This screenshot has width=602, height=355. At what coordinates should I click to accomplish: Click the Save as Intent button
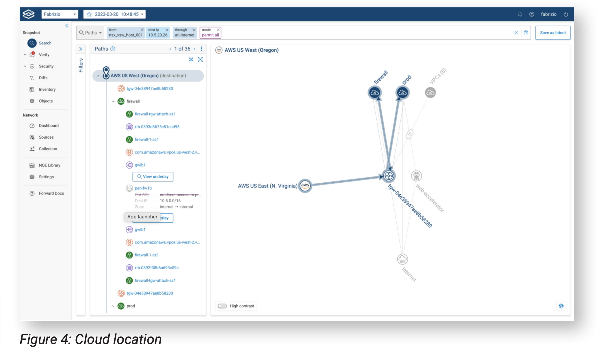click(553, 33)
